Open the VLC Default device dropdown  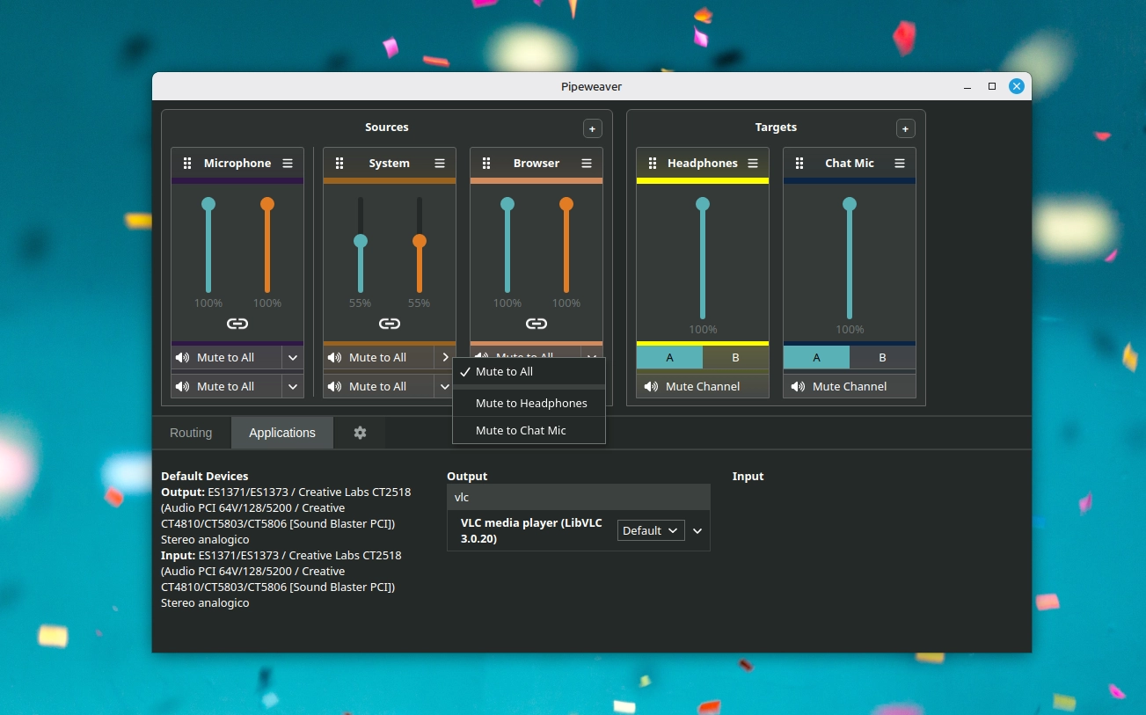click(651, 530)
